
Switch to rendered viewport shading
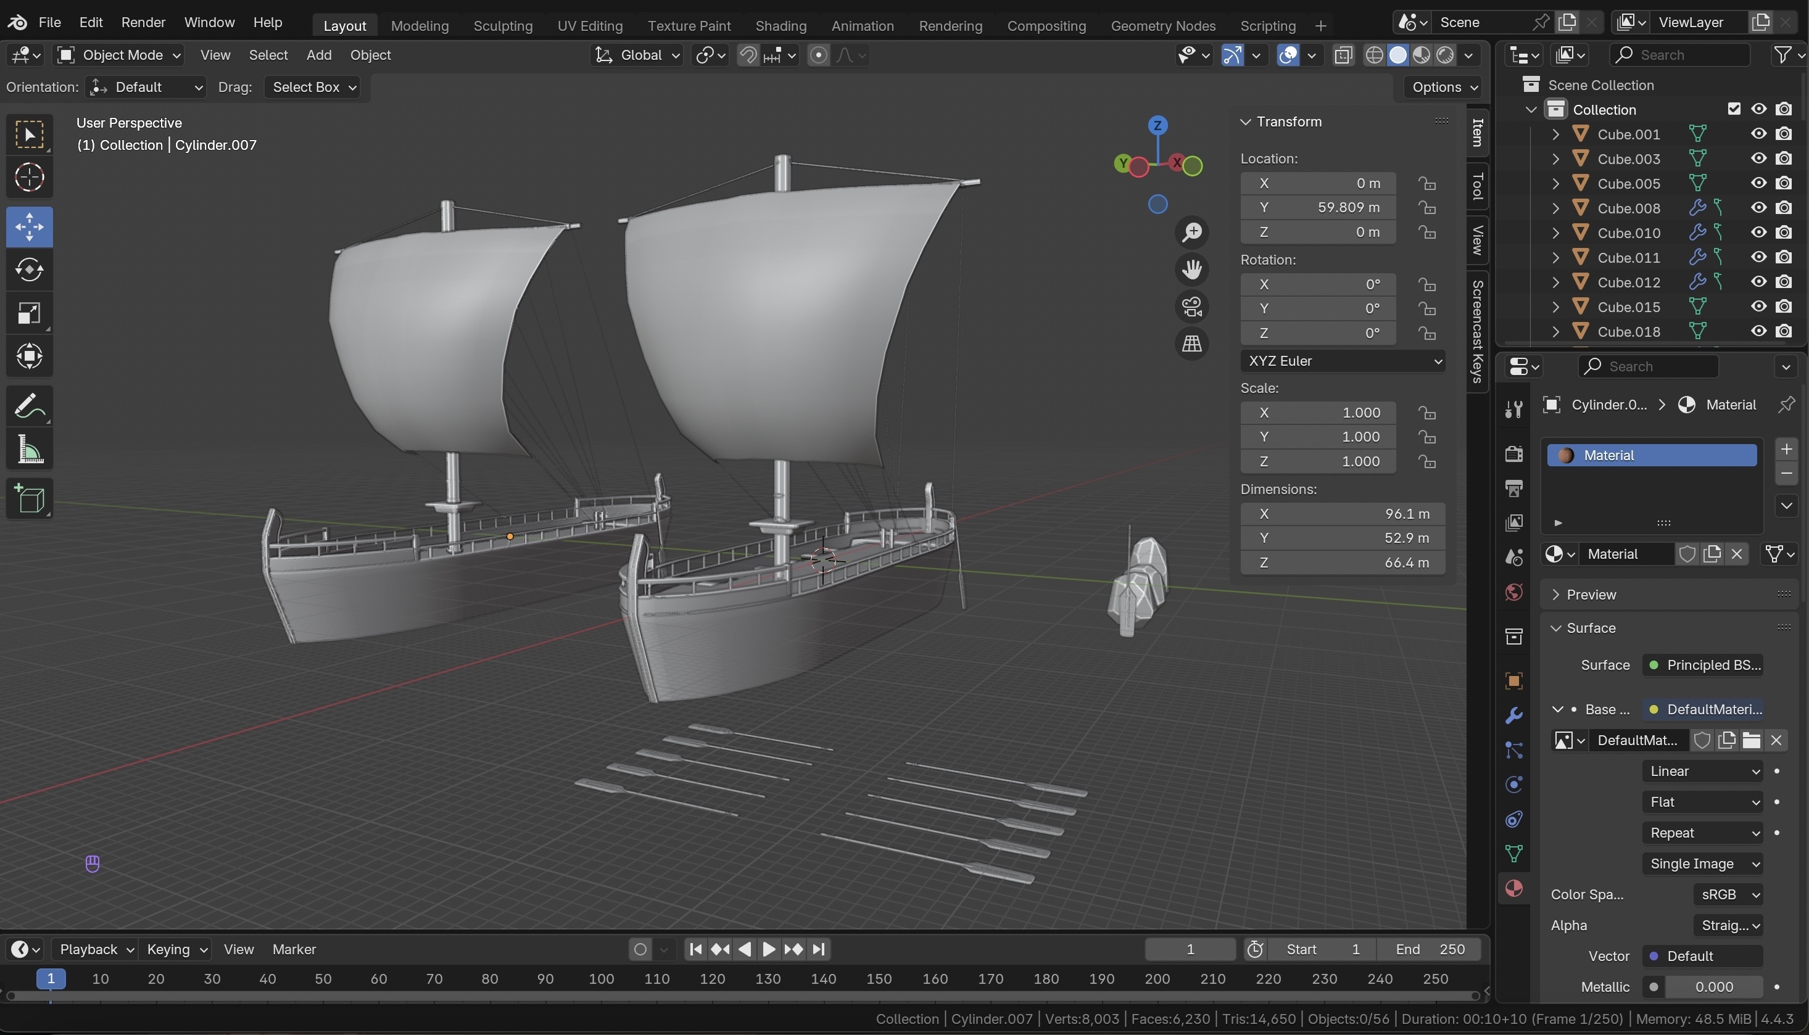(x=1445, y=55)
